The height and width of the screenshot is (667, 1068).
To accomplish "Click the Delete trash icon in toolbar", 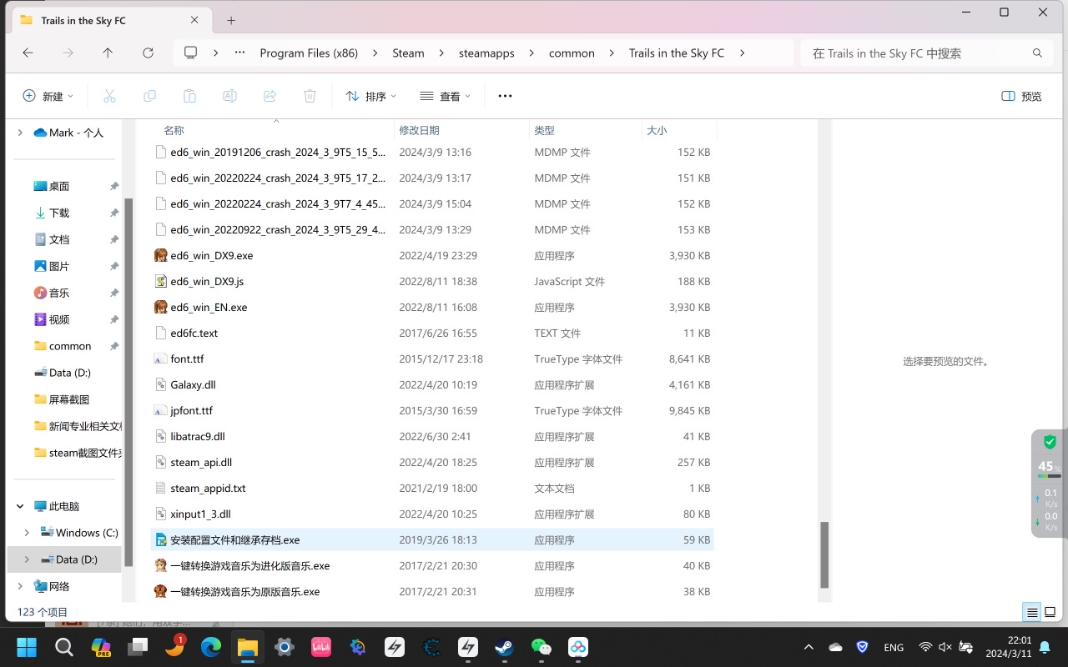I will click(x=310, y=96).
